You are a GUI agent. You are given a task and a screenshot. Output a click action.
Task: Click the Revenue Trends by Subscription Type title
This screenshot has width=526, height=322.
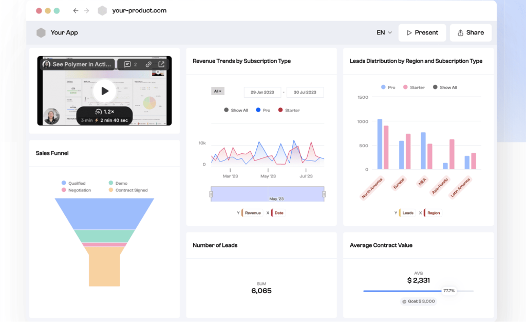point(241,61)
